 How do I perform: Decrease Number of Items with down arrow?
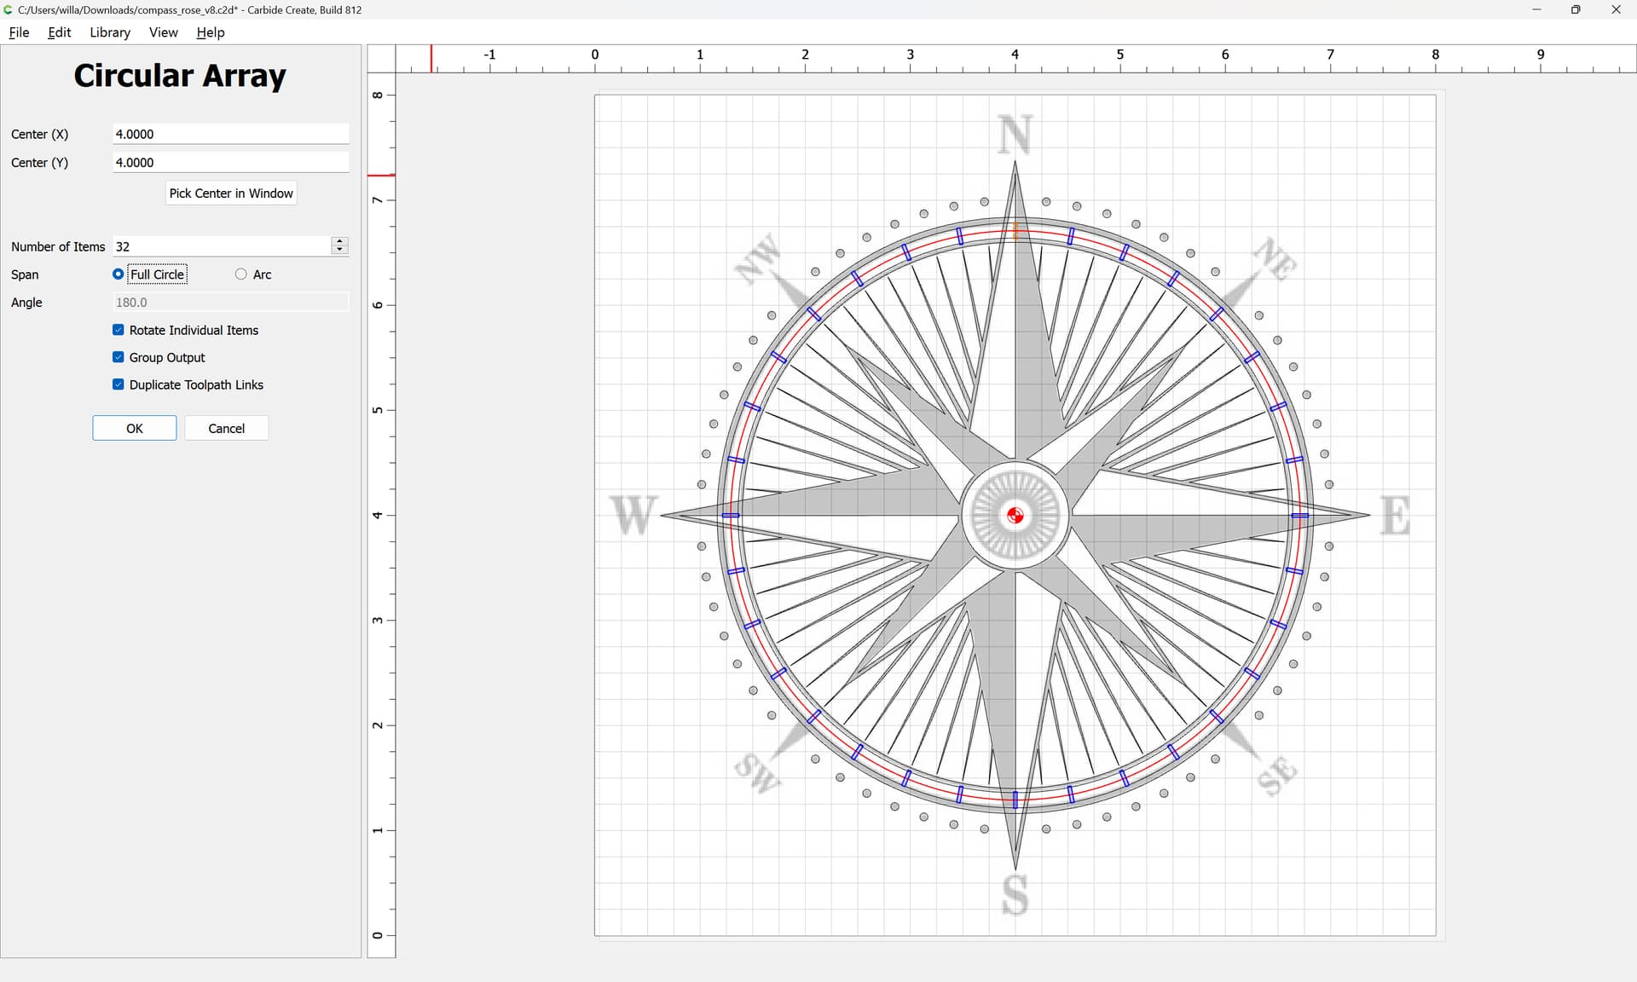[339, 250]
